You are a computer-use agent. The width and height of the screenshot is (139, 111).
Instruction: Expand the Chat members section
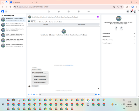tap(119, 37)
